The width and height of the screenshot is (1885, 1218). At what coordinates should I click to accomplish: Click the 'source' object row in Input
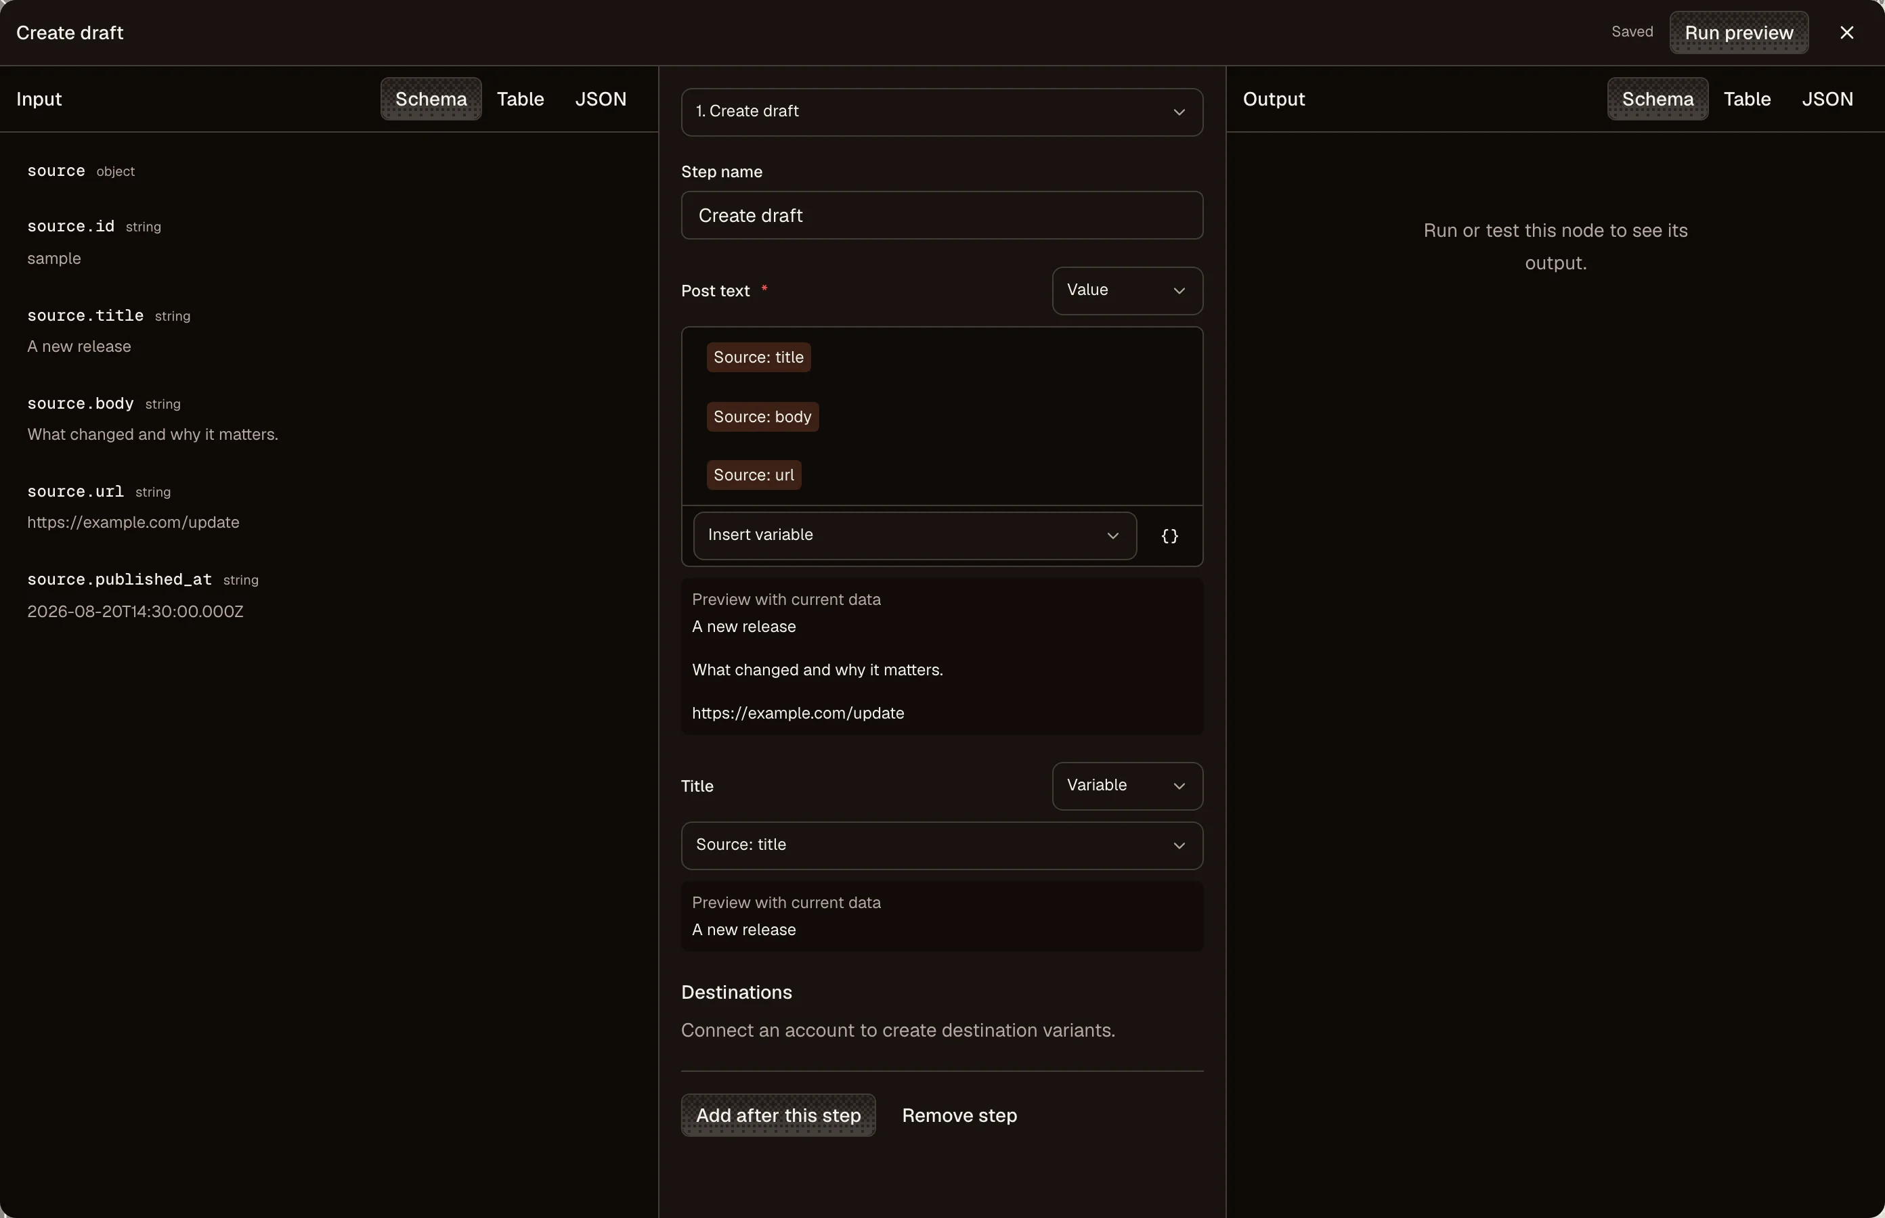(x=81, y=171)
